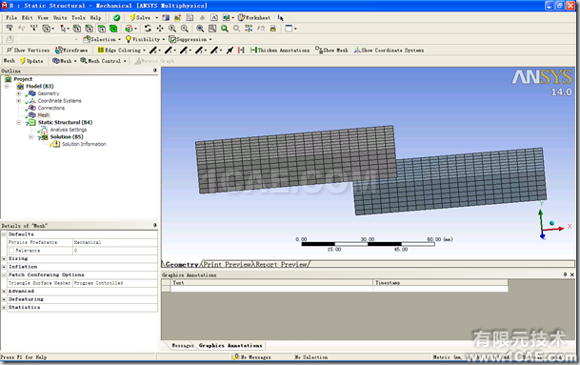This screenshot has width=580, height=365.
Task: Toggle Wireframe display mode
Action: tap(71, 50)
